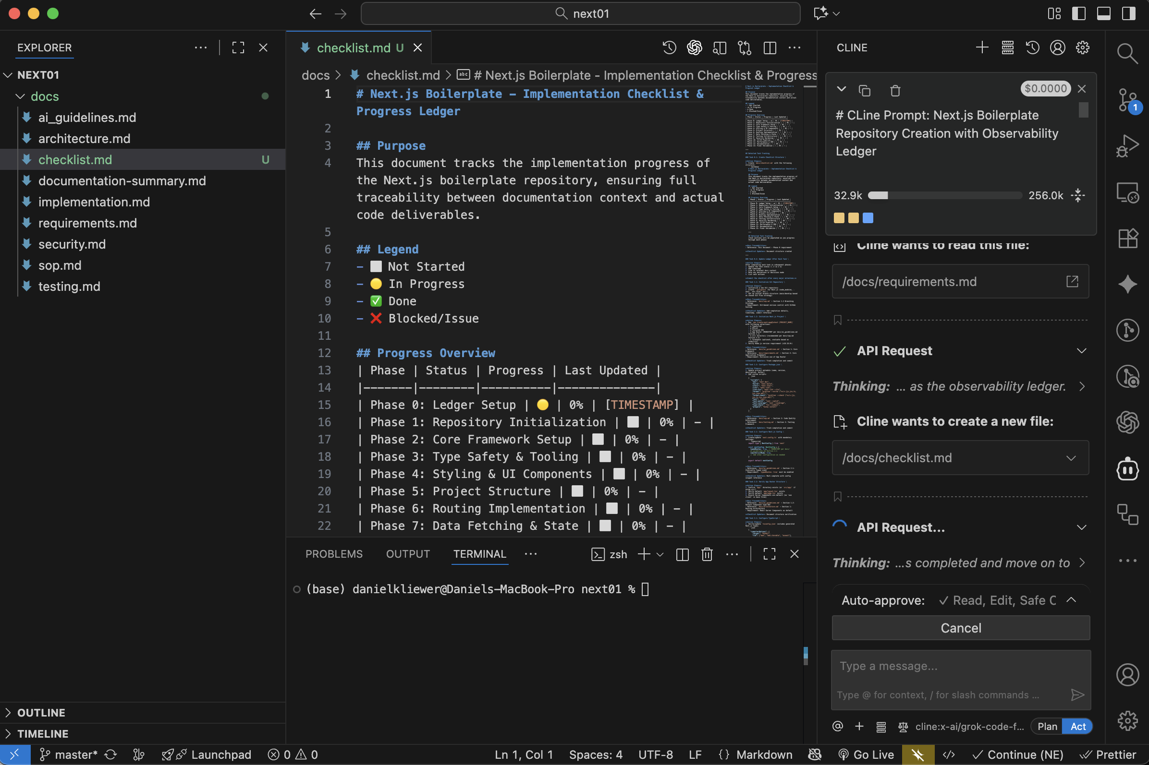1149x765 pixels.
Task: Open Source Control with badge
Action: point(1127,99)
